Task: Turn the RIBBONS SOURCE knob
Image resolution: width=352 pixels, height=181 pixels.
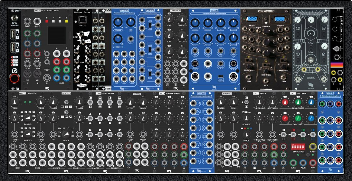Action: click(246, 118)
